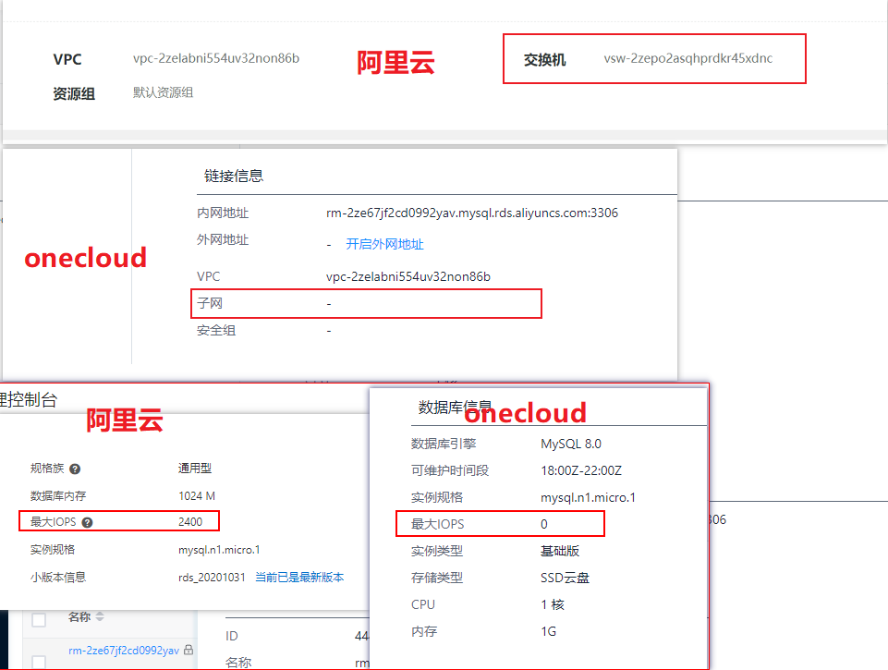Click the 内网地址 endpoint address text

pos(471,213)
